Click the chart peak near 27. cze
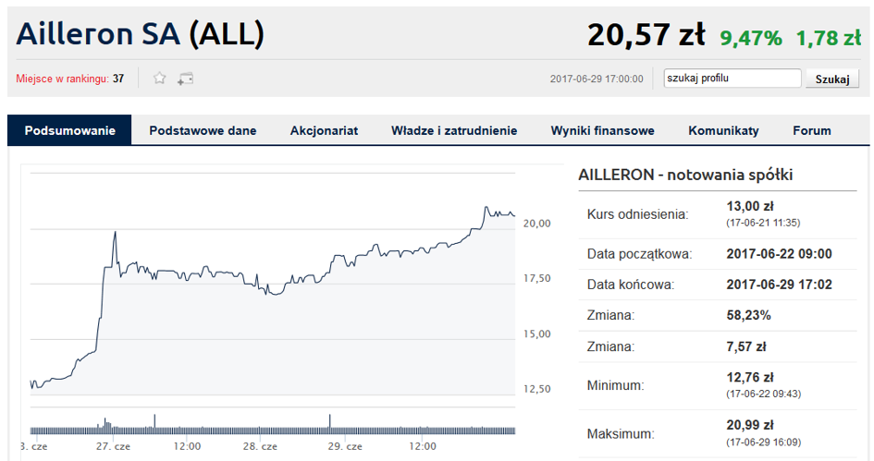The width and height of the screenshot is (874, 461). 115,232
